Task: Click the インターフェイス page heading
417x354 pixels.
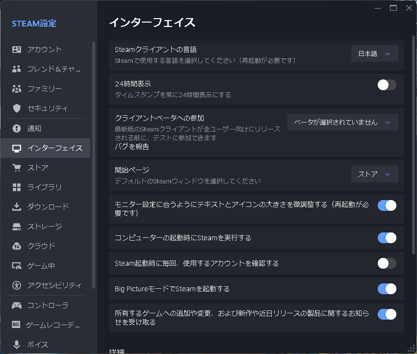Action: [153, 23]
